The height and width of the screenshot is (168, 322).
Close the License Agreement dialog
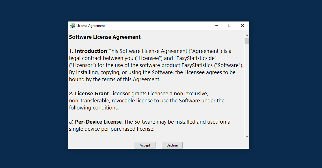(x=242, y=26)
